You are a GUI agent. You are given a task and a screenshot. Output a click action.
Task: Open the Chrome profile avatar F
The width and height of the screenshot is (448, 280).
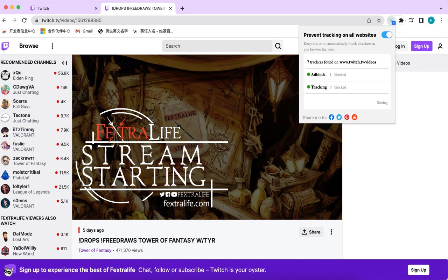click(431, 20)
